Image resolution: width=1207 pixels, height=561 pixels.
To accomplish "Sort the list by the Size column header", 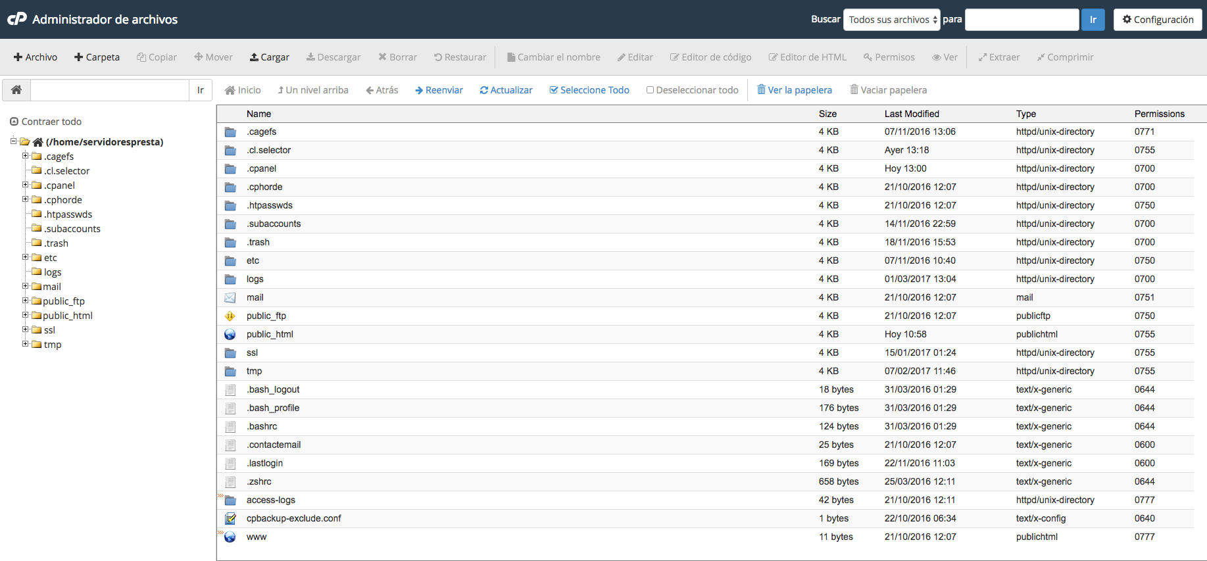I will point(827,114).
